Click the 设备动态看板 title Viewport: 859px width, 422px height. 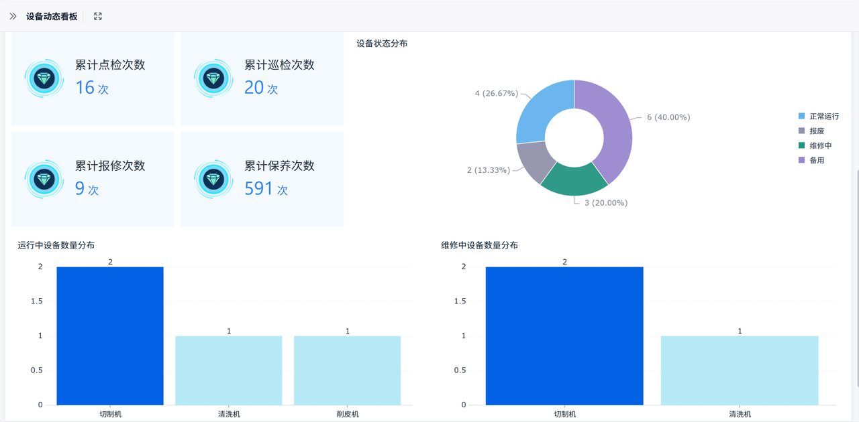click(52, 16)
